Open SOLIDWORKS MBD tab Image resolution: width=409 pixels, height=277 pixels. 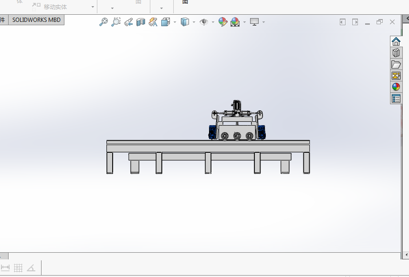36,20
